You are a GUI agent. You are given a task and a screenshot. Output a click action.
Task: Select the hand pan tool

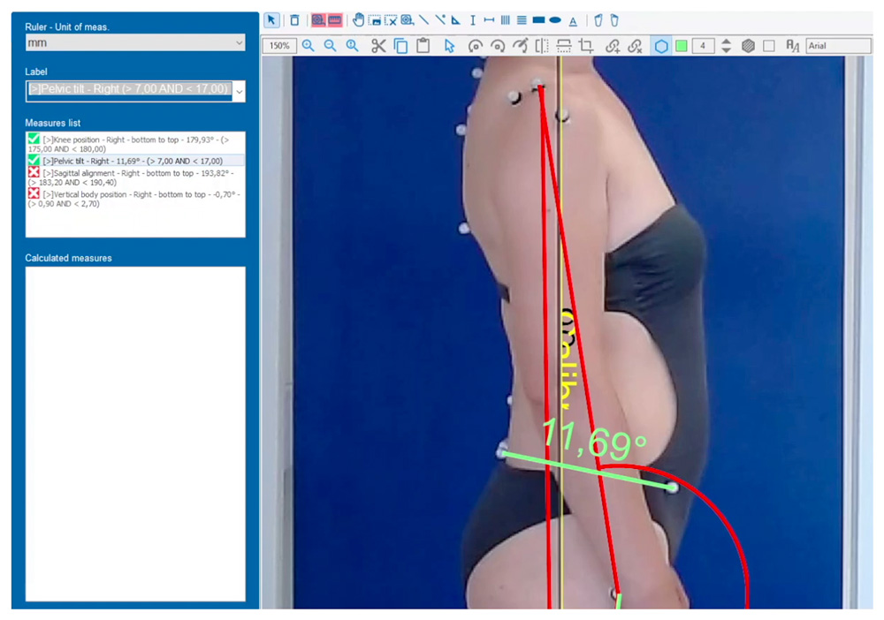click(x=358, y=20)
